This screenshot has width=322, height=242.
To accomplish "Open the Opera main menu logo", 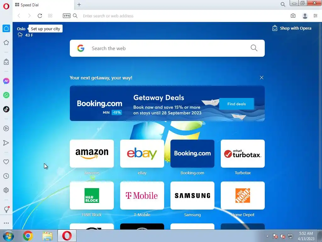I will pyautogui.click(x=6, y=6).
